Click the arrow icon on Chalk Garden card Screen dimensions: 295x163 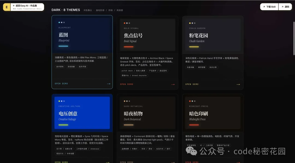tap(238, 85)
